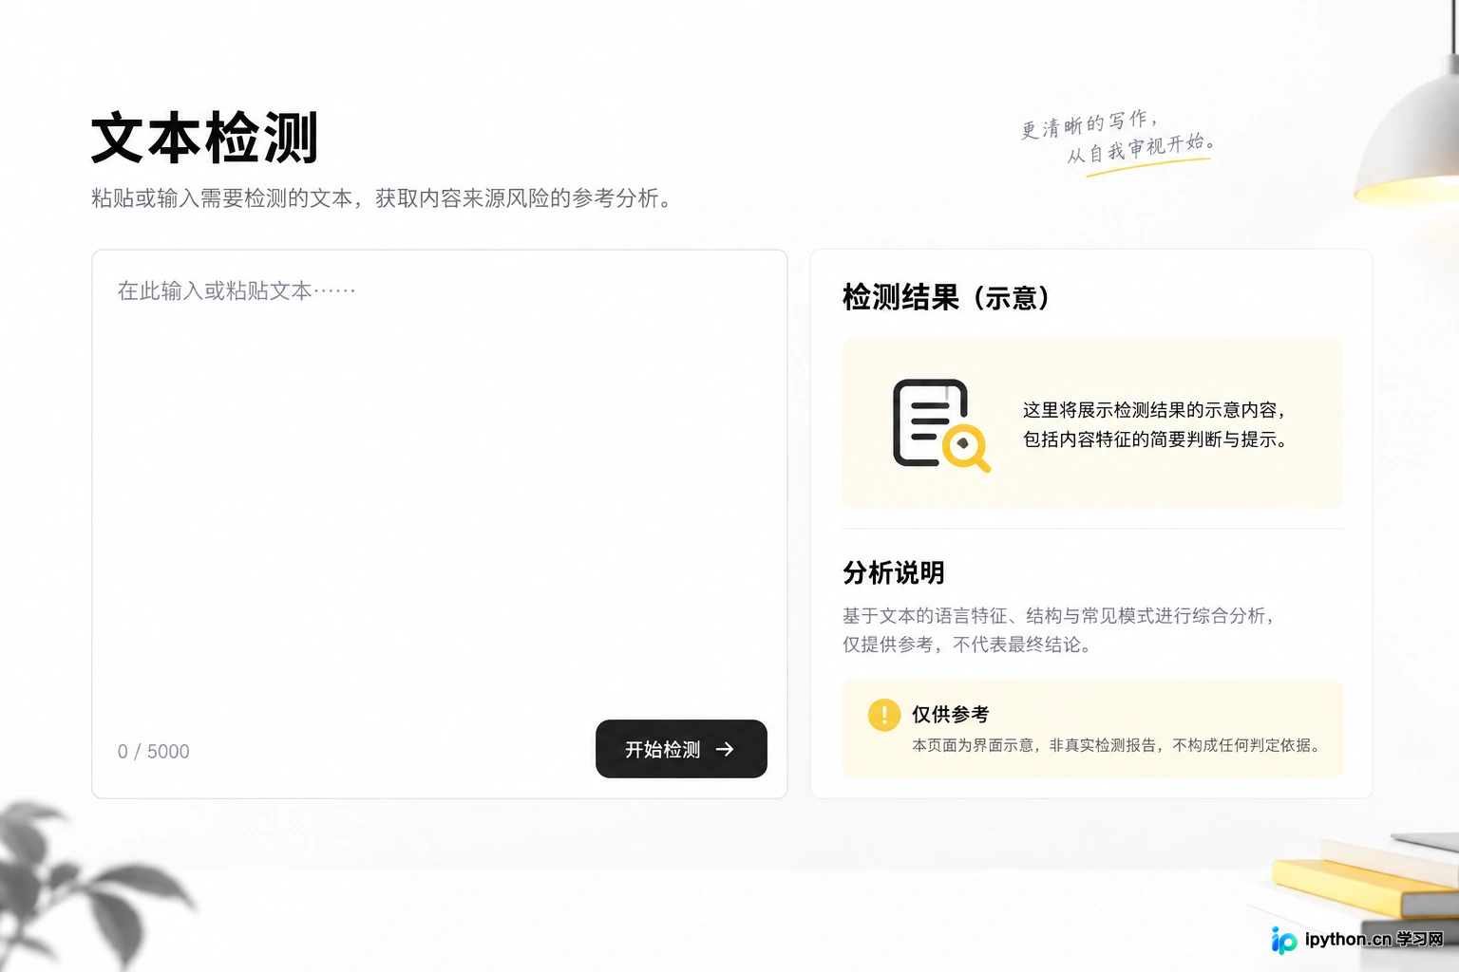The width and height of the screenshot is (1459, 972).
Task: Click the handwritten line 从自我审视开始
Action: [x=1141, y=148]
